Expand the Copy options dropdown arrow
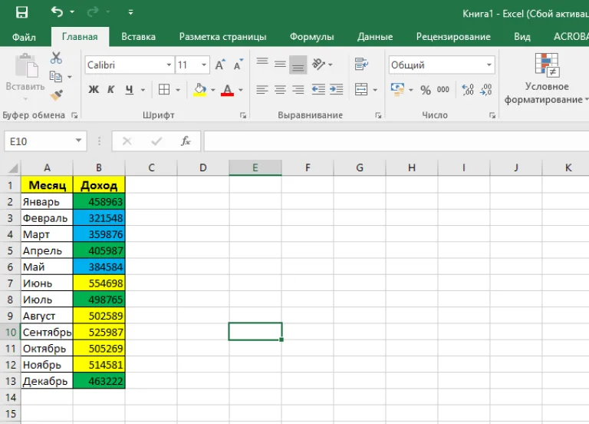The height and width of the screenshot is (424, 589). pos(70,77)
